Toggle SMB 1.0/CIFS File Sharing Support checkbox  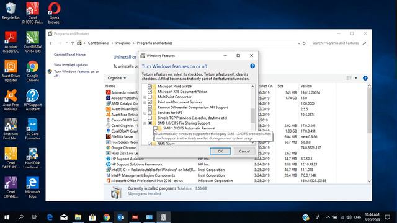(149, 123)
